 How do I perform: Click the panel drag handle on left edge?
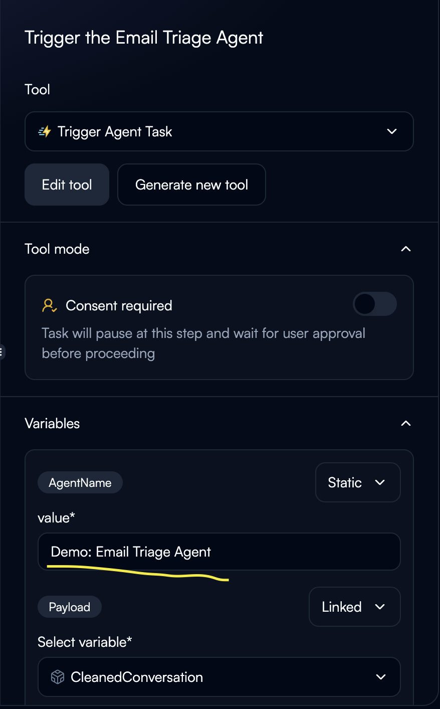[x=2, y=352]
